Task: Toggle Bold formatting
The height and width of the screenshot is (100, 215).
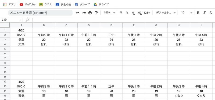Action: point(198,13)
